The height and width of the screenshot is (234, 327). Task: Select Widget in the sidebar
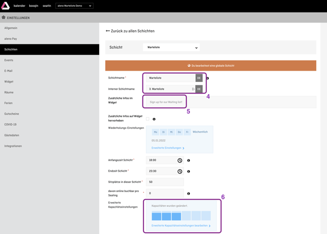click(x=49, y=82)
